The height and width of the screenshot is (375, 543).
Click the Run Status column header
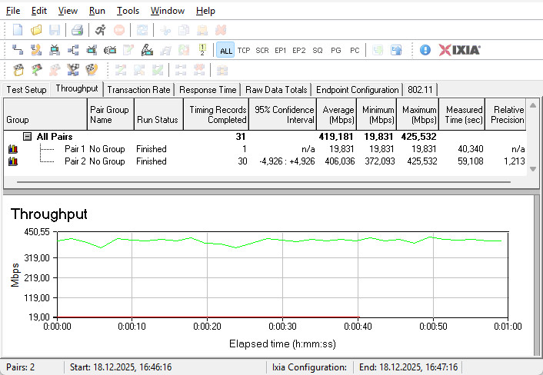pos(157,120)
